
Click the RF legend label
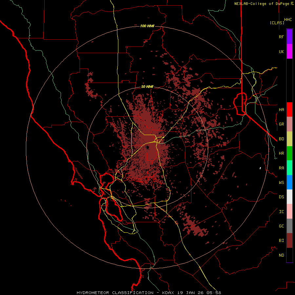point(282,37)
